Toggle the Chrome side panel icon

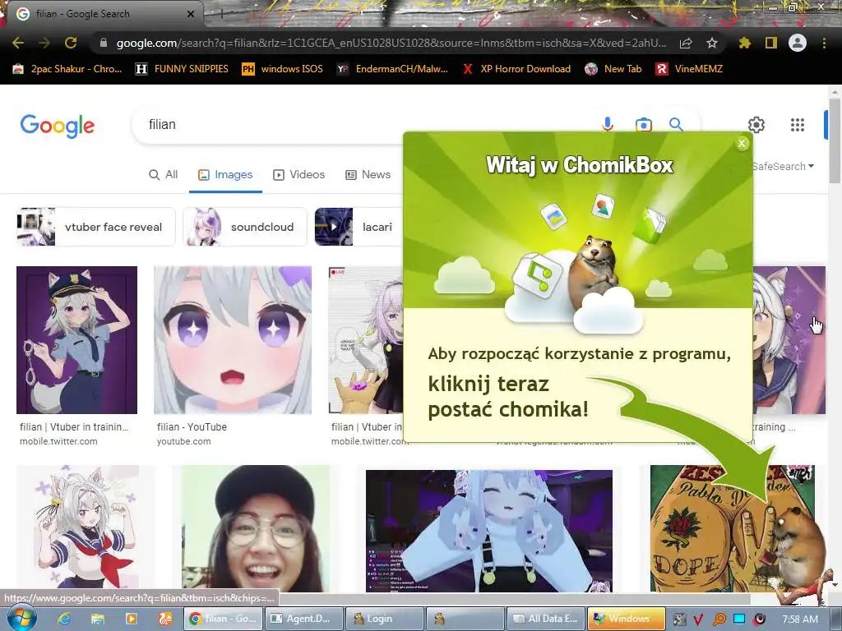point(770,43)
